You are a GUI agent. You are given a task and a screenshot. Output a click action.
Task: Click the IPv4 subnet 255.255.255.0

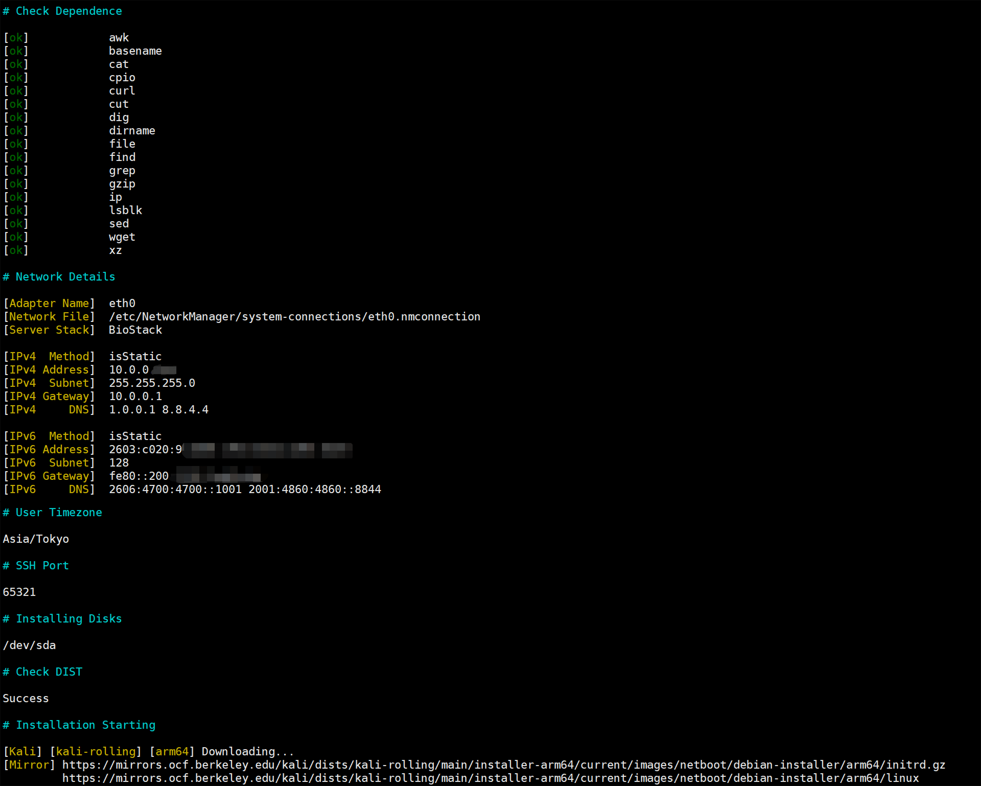[x=152, y=383]
